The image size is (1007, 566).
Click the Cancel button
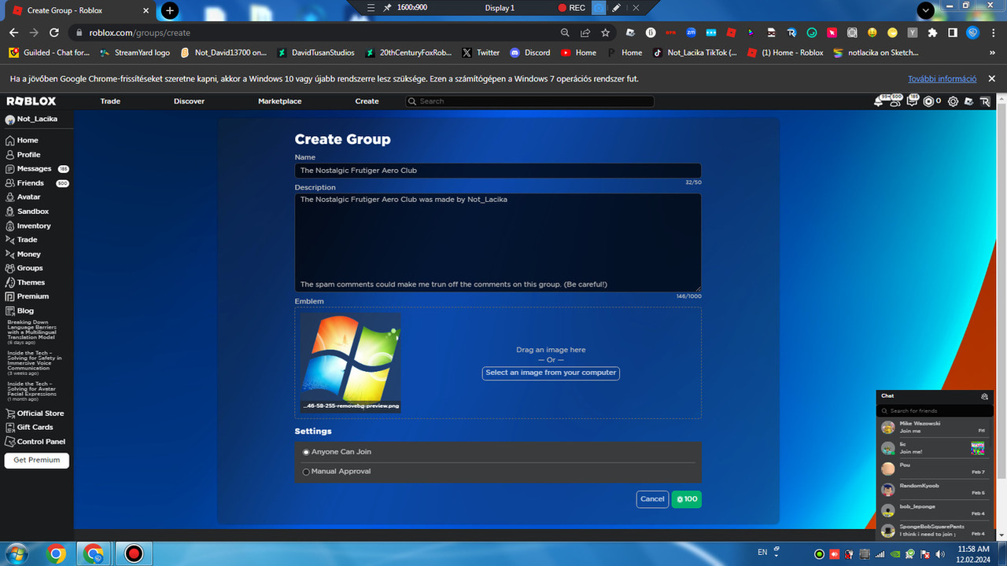click(652, 499)
